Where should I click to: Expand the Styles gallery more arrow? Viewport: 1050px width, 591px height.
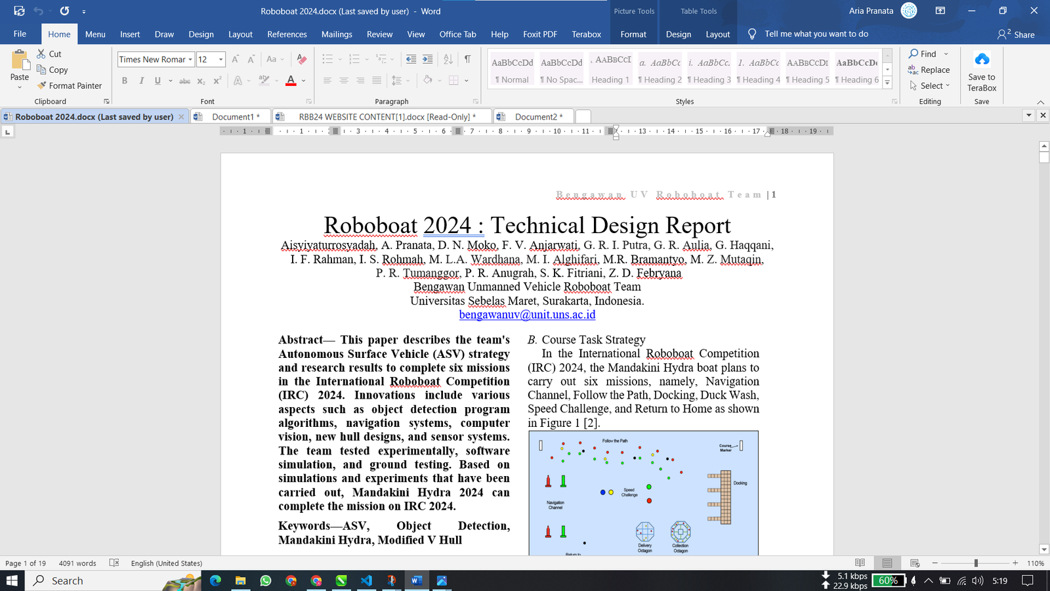[x=887, y=83]
